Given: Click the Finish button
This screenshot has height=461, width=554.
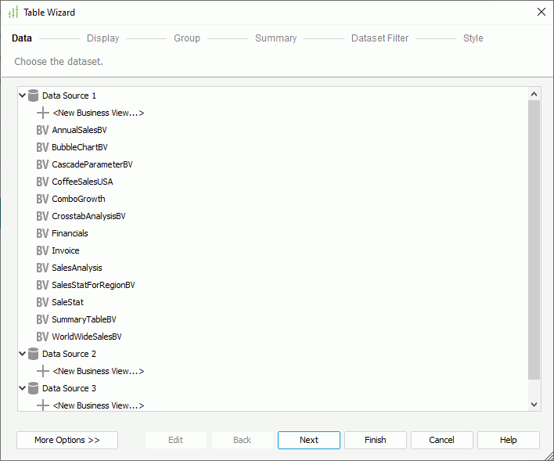Looking at the screenshot, I should click(x=376, y=440).
